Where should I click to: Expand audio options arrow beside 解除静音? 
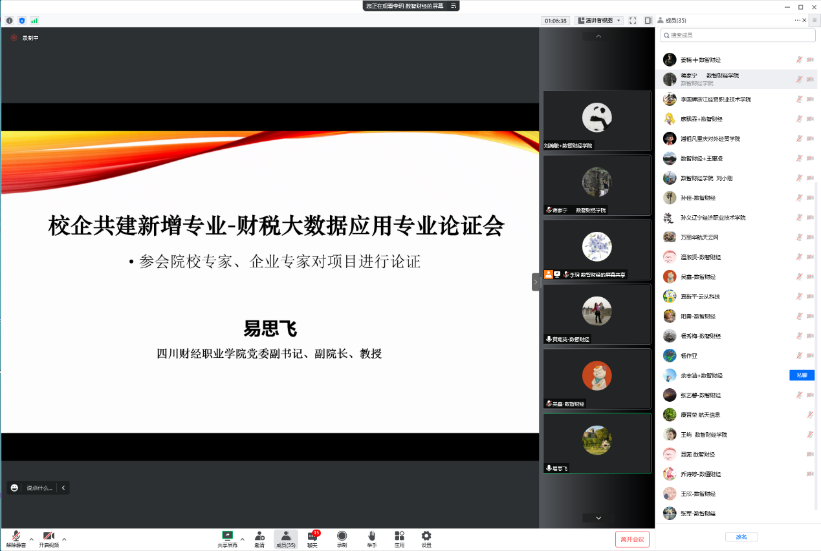coord(31,539)
